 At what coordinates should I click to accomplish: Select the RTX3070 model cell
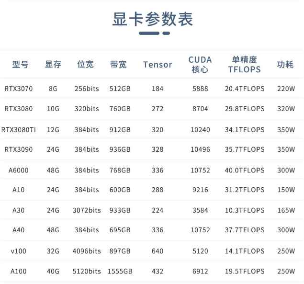coord(19,89)
